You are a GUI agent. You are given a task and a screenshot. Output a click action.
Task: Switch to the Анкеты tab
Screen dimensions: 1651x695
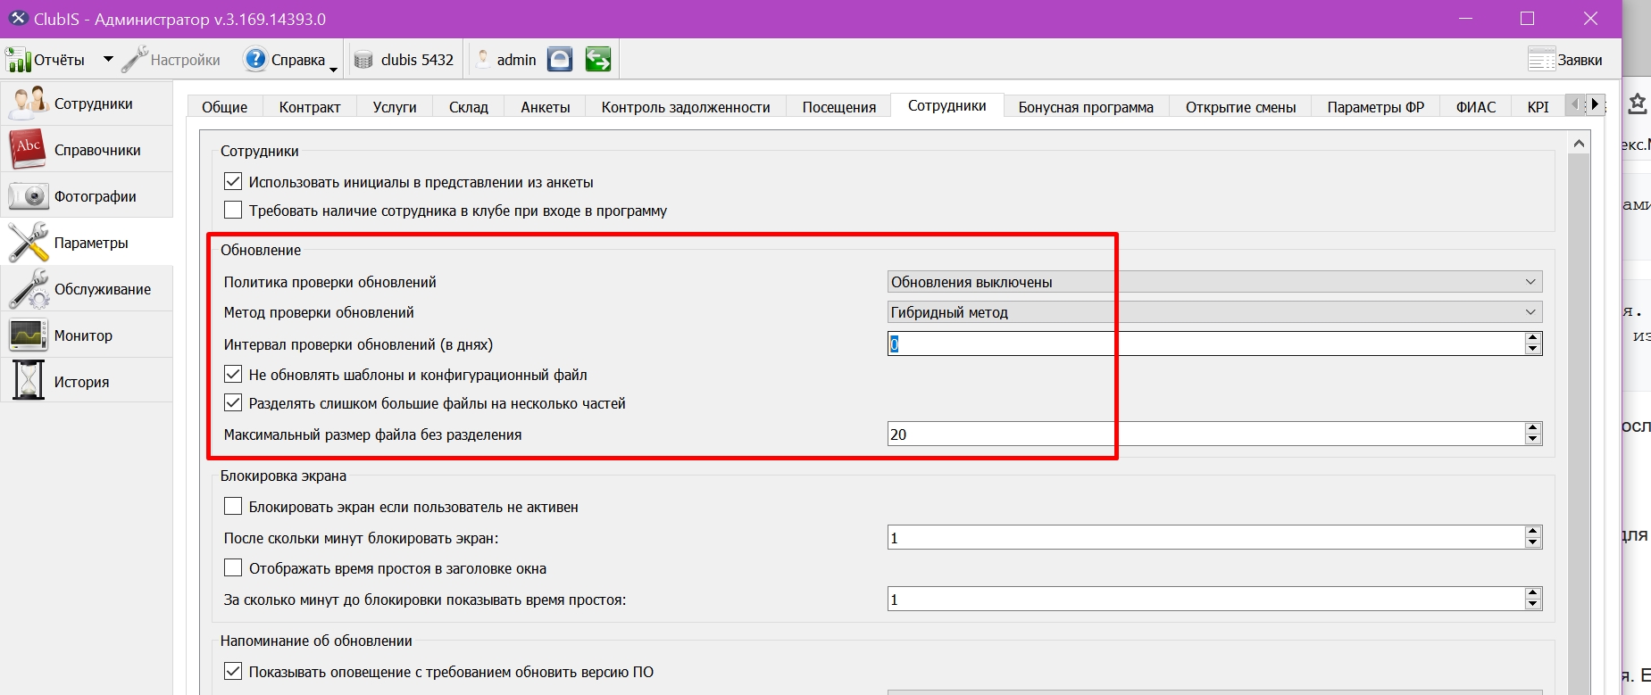tap(546, 107)
